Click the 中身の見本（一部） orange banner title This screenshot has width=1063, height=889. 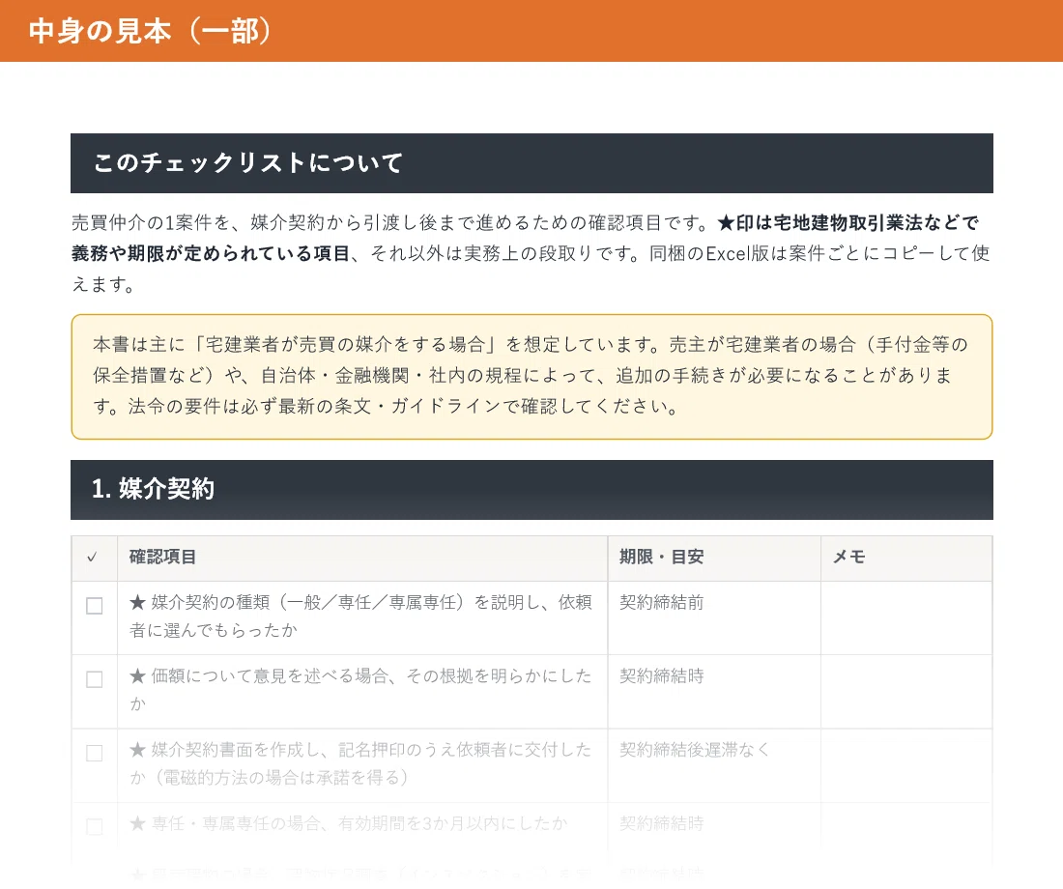150,31
